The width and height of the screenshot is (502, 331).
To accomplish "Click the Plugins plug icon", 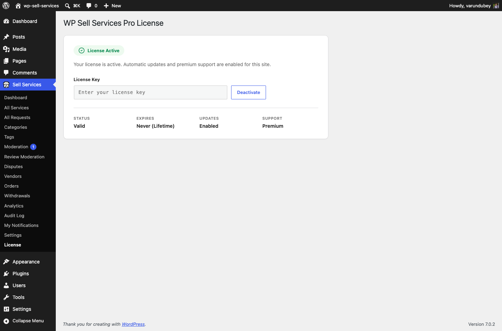I will pyautogui.click(x=6, y=274).
